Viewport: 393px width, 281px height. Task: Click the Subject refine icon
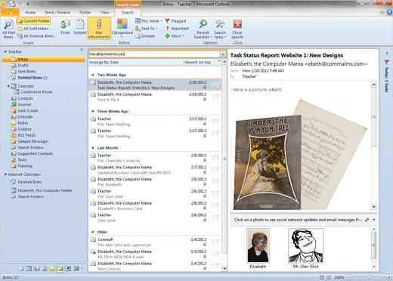[80, 26]
